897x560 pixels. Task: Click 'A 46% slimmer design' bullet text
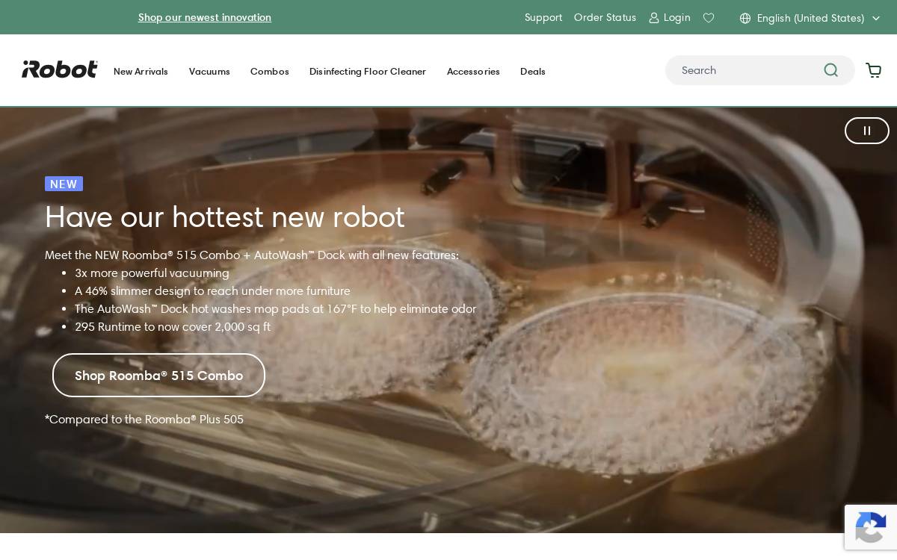coord(212,291)
